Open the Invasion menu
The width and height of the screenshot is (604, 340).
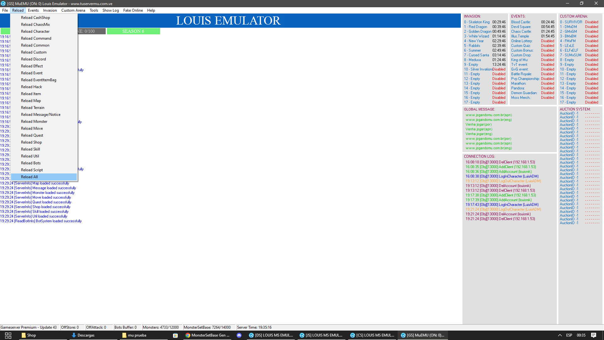[50, 10]
